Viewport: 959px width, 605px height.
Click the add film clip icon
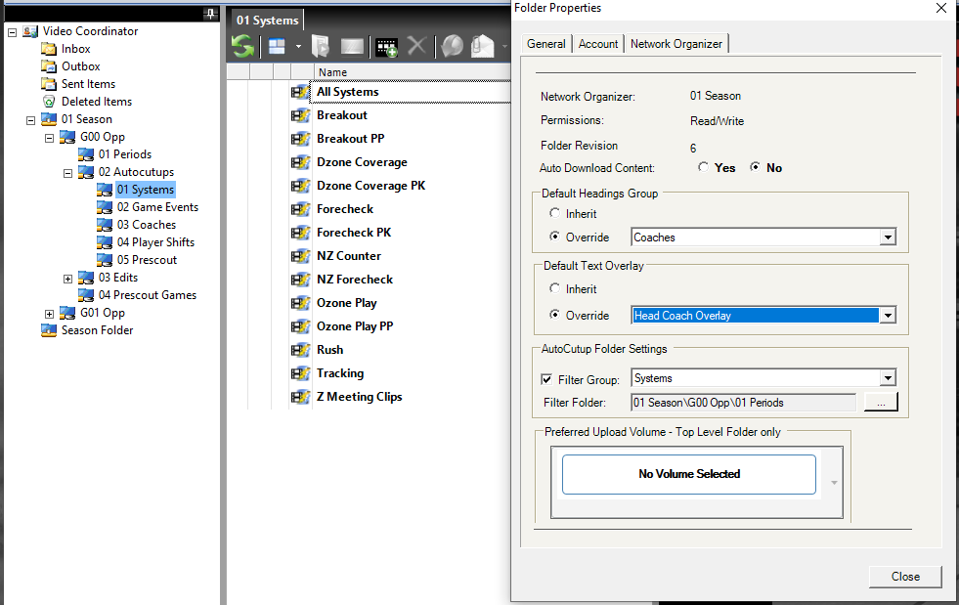coord(386,47)
